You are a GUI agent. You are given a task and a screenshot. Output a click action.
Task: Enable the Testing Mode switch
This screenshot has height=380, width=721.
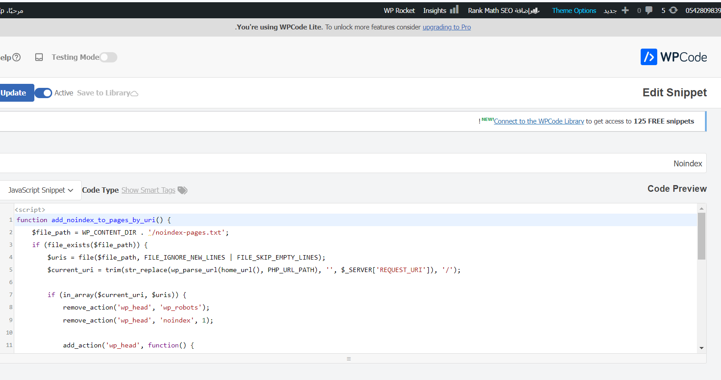tap(108, 57)
